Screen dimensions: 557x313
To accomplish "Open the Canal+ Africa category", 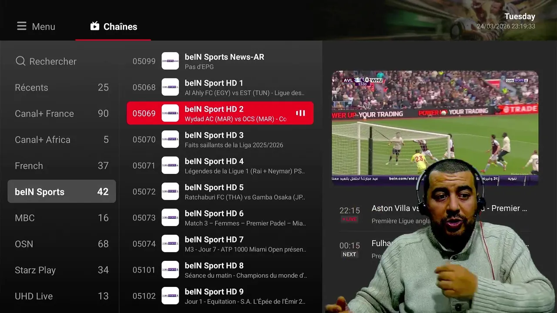I will point(62,140).
